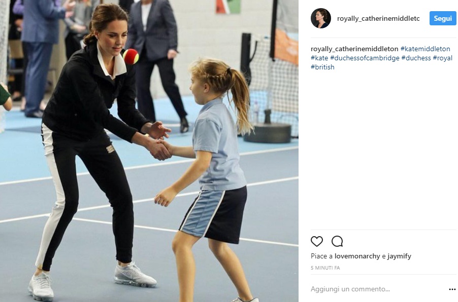Click the red and yellow ball in the photo

130,56
